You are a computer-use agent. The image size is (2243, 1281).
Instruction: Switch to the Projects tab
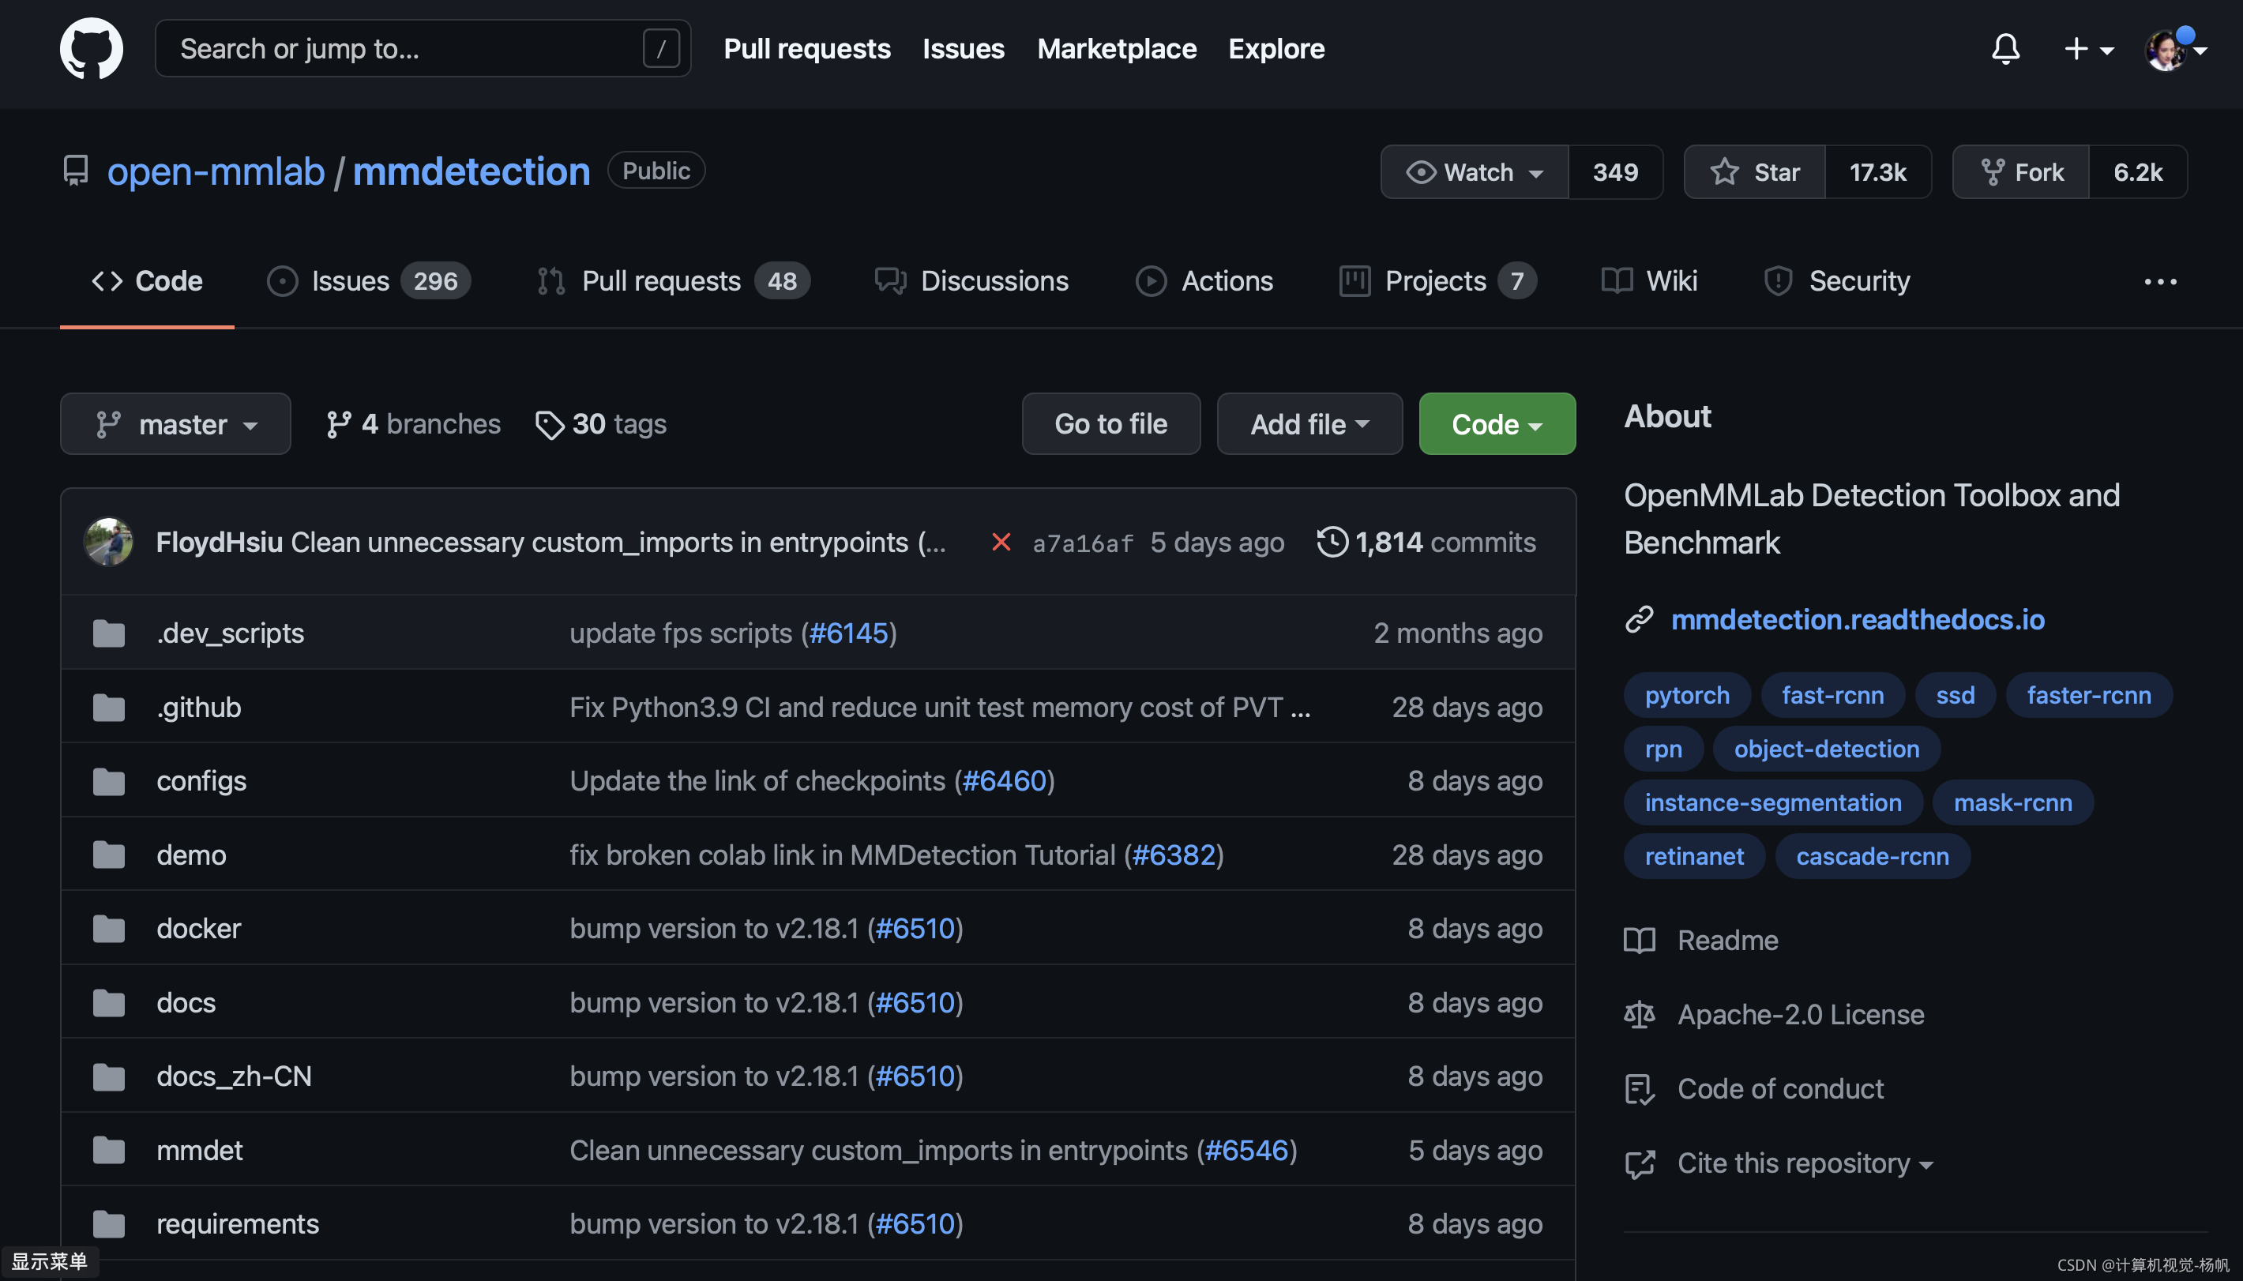tap(1437, 280)
